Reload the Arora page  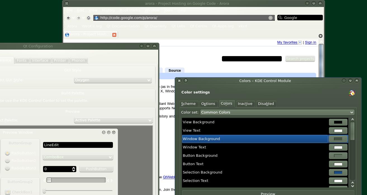[89, 18]
